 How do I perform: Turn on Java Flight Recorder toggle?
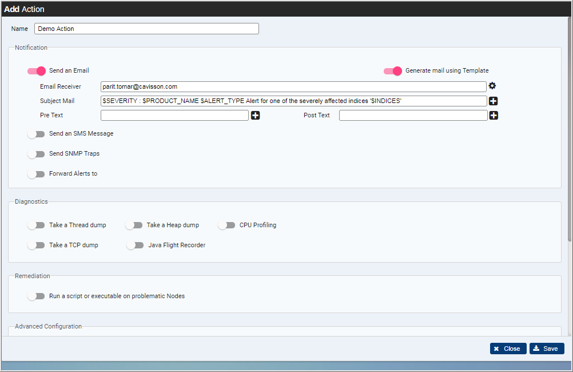point(135,245)
